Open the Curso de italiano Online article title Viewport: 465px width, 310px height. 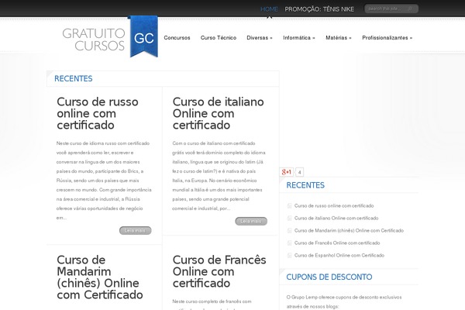(x=219, y=113)
